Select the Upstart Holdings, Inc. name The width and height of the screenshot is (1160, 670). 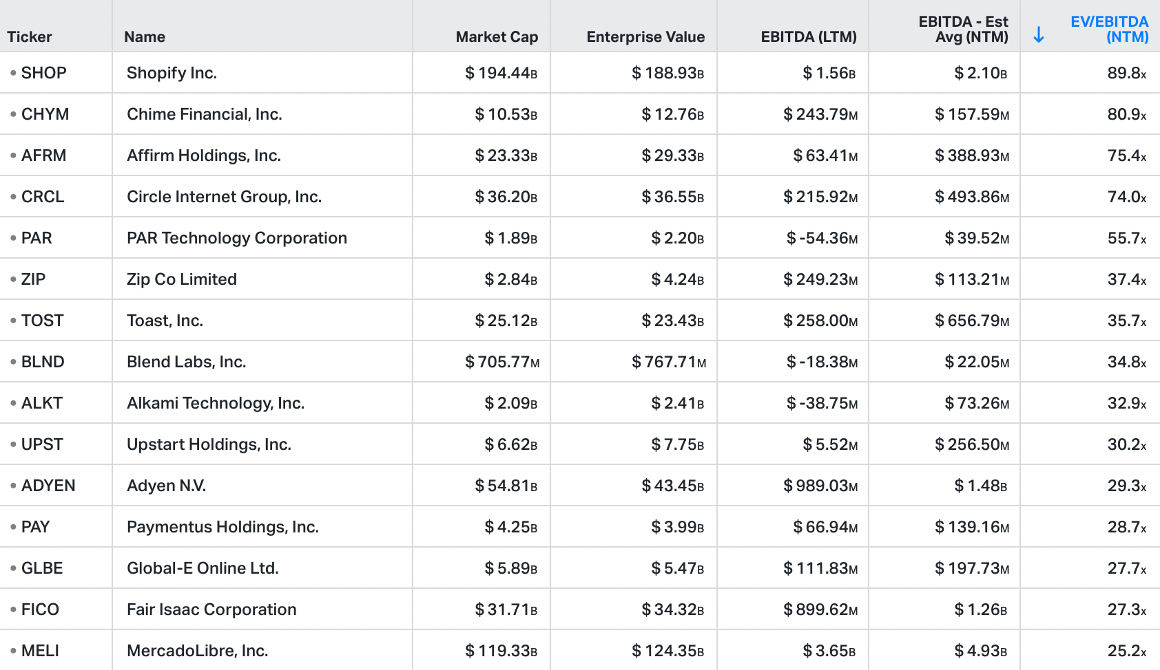pos(209,444)
